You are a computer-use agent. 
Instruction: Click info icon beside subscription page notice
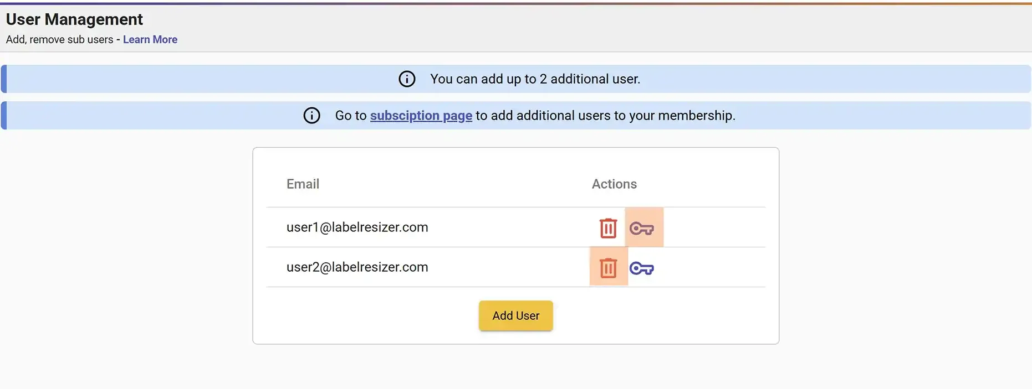click(x=311, y=116)
